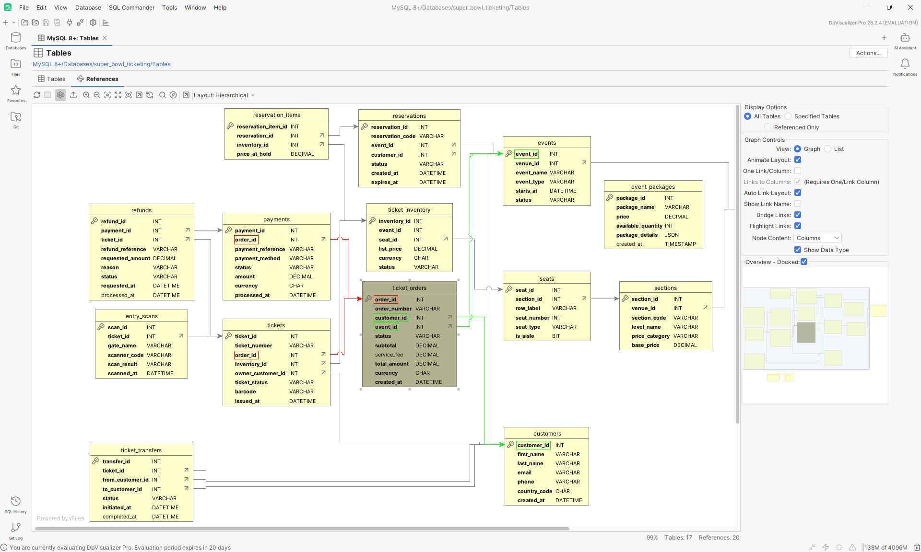Viewport: 921px width, 552px height.
Task: Open the Notifications bell
Action: point(905,67)
